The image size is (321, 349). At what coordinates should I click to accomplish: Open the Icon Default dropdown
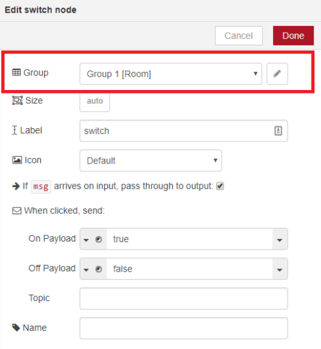(x=151, y=160)
